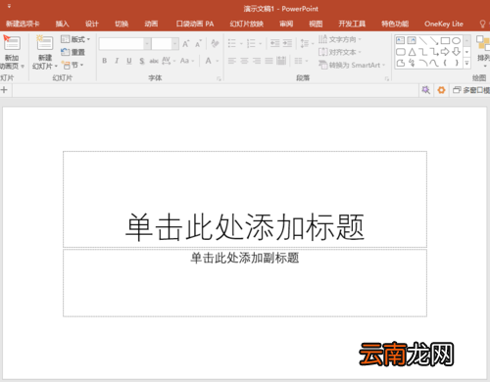Apply font color with the A icon

click(x=208, y=61)
